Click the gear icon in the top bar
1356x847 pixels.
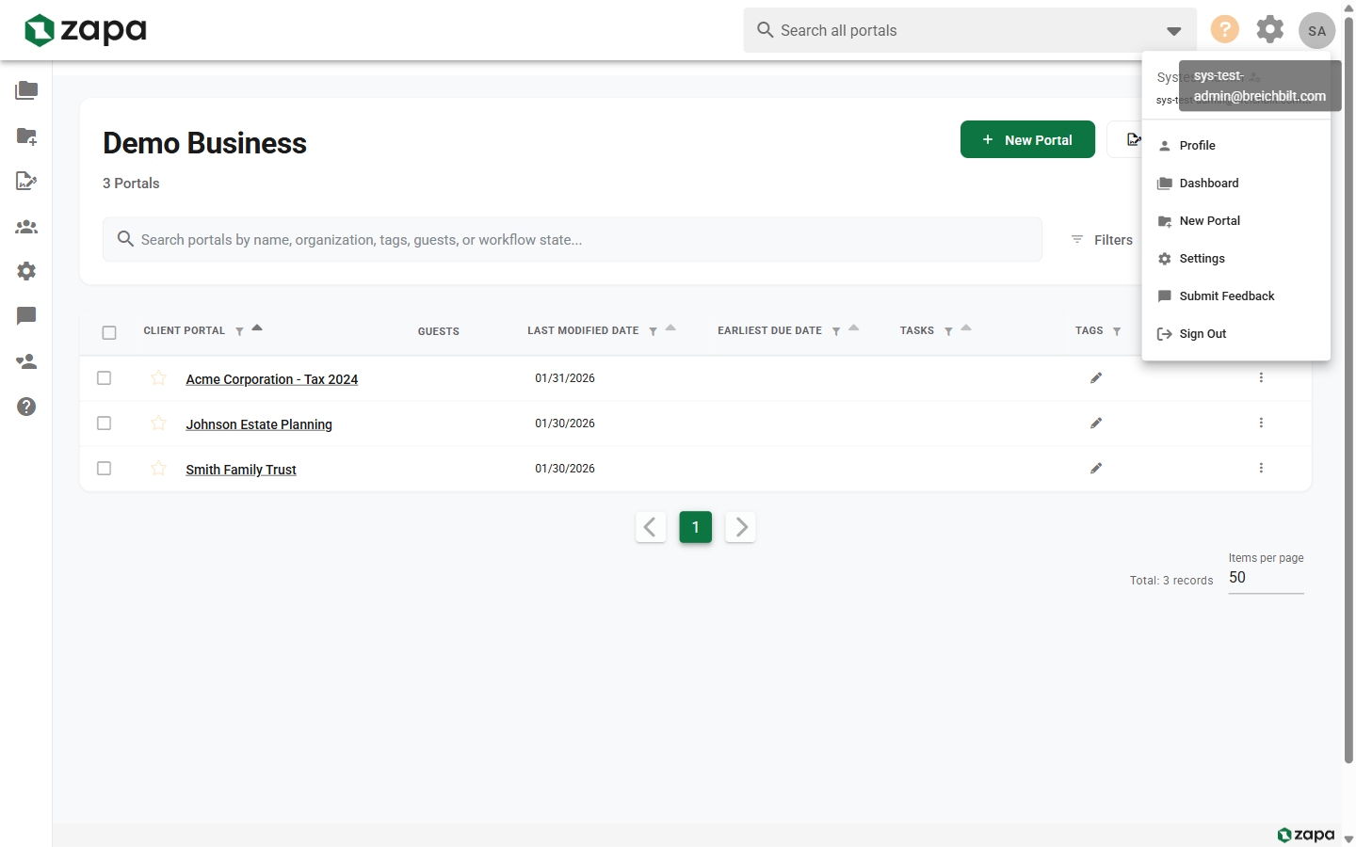(1270, 29)
